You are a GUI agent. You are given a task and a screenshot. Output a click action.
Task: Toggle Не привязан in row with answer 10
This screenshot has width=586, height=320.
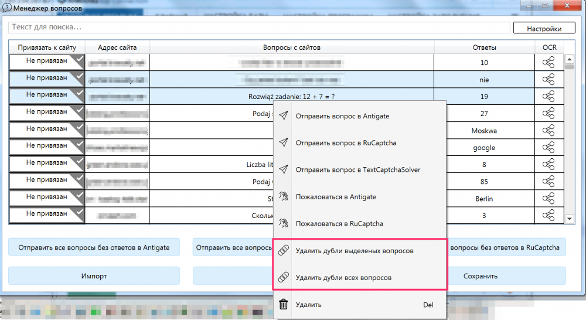pyautogui.click(x=46, y=62)
